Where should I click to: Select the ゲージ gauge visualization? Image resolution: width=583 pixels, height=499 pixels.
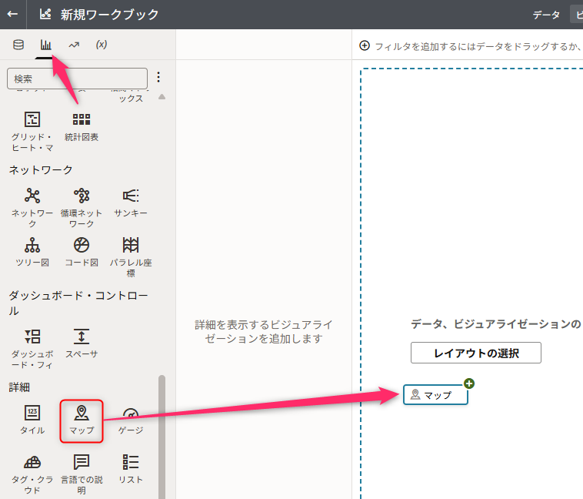click(131, 421)
